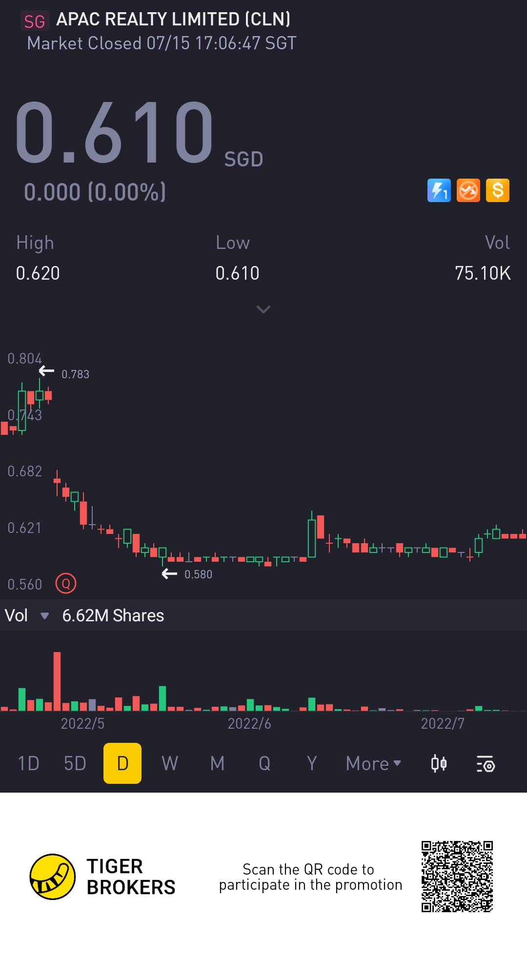Tap the promotion QR code

(457, 877)
